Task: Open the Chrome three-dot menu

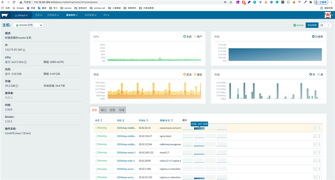Action: pos(331,2)
